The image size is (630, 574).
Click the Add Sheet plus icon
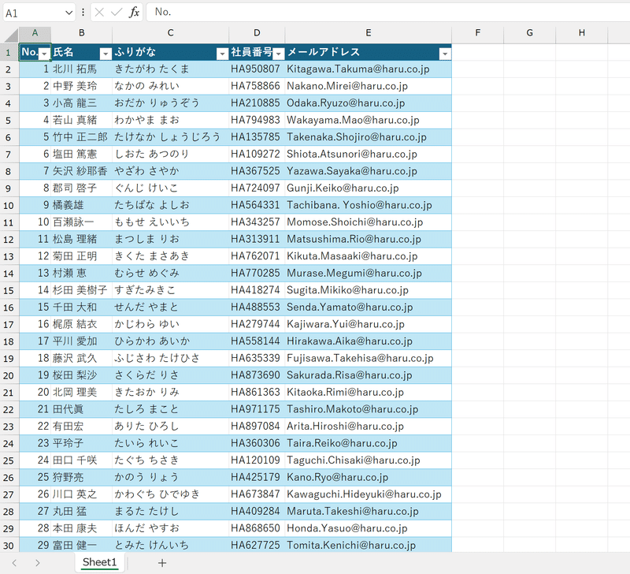(162, 562)
